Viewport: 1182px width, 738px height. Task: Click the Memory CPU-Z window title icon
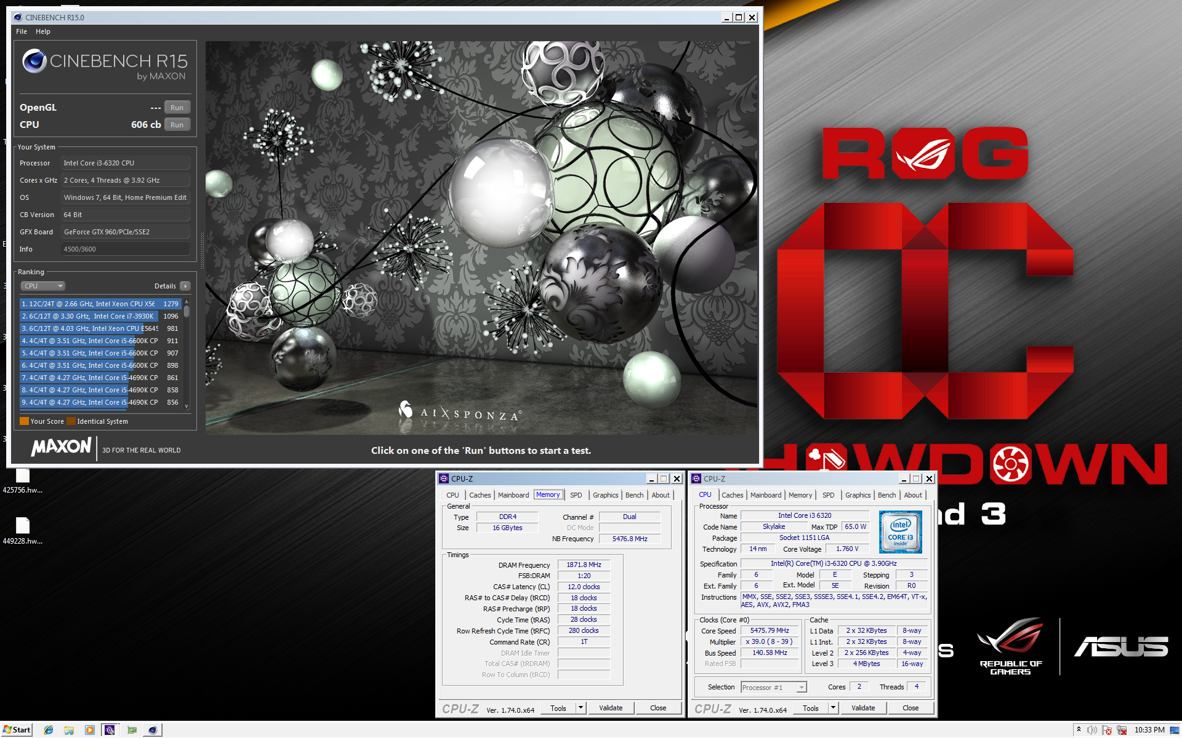pyautogui.click(x=444, y=478)
